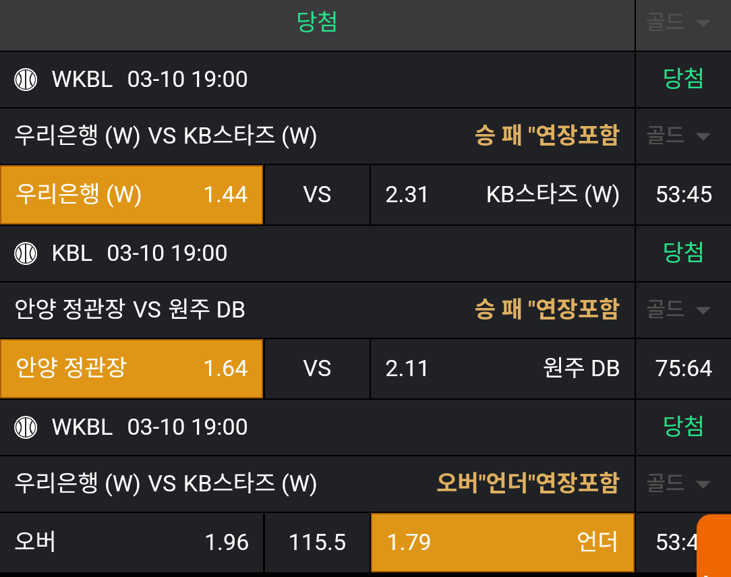Select 우리은행 (W) win bet at 1.44
Viewport: 731px width, 577px height.
tap(131, 195)
